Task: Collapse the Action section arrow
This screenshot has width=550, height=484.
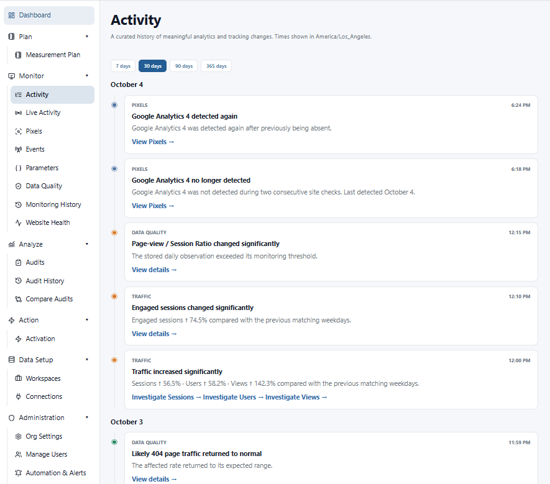Action: point(87,320)
